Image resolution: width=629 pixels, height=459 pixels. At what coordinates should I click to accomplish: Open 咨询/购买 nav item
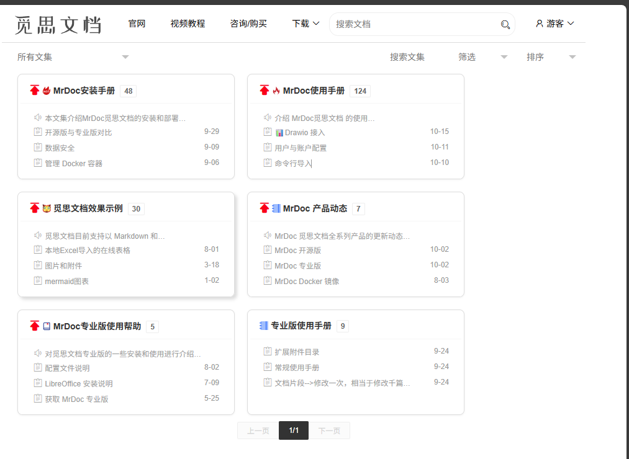point(248,24)
